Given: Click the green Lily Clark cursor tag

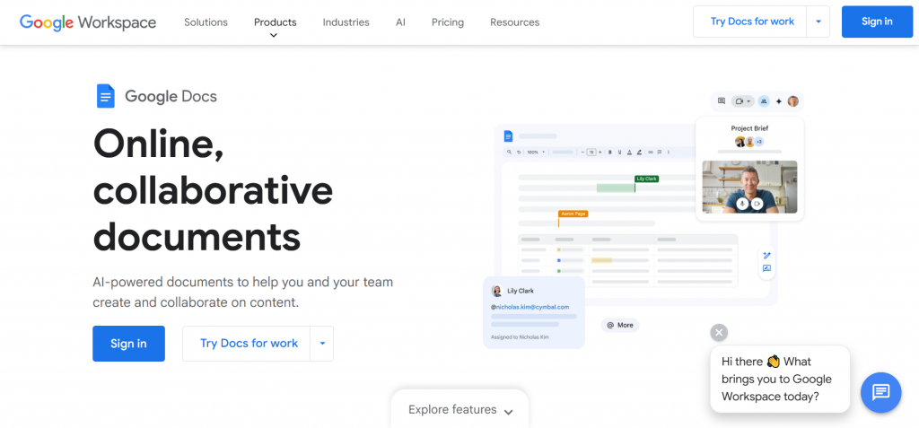Looking at the screenshot, I should click(x=646, y=179).
